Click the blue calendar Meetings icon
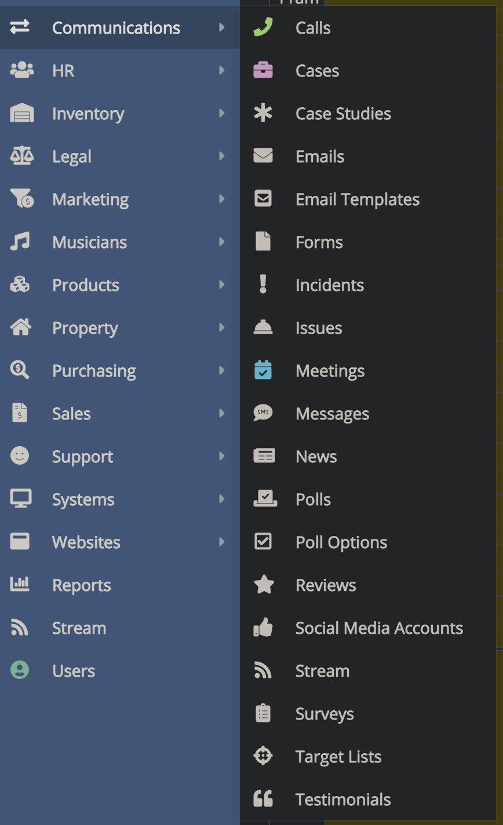The height and width of the screenshot is (825, 503). pos(263,370)
